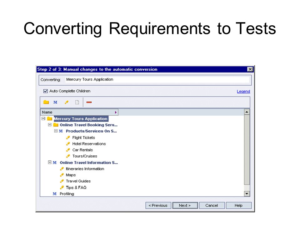Image resolution: width=300 pixels, height=225 pixels.
Task: Click M icon beside Online Travel Information S...
Action: tap(55, 162)
